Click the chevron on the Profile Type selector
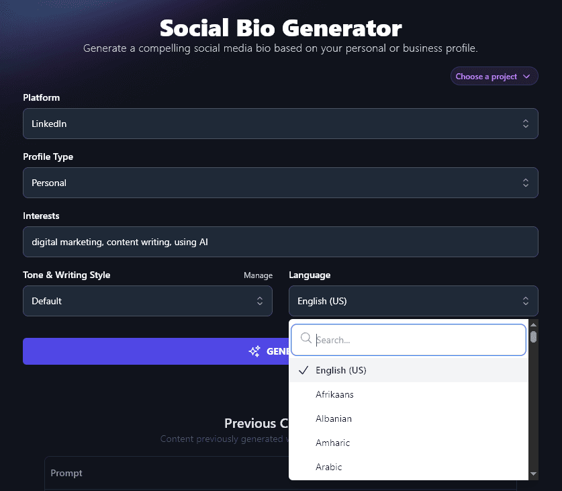 coord(526,182)
